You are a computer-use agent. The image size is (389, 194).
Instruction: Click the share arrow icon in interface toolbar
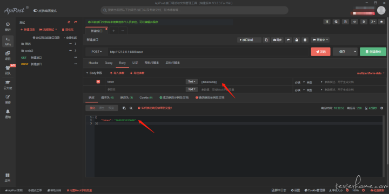[288, 40]
